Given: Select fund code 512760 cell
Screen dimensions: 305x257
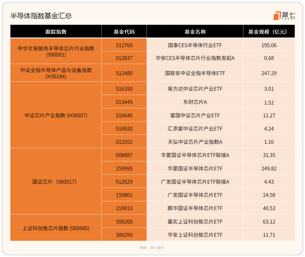Looking at the screenshot, I should coord(124,45).
